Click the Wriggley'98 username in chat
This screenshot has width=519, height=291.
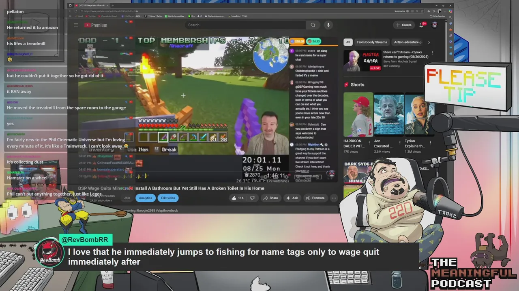pyautogui.click(x=315, y=82)
